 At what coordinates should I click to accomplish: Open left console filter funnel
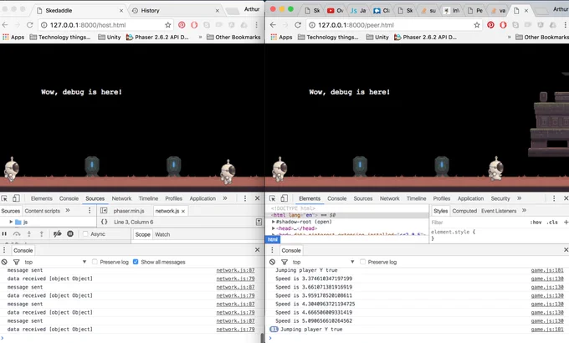click(x=17, y=262)
